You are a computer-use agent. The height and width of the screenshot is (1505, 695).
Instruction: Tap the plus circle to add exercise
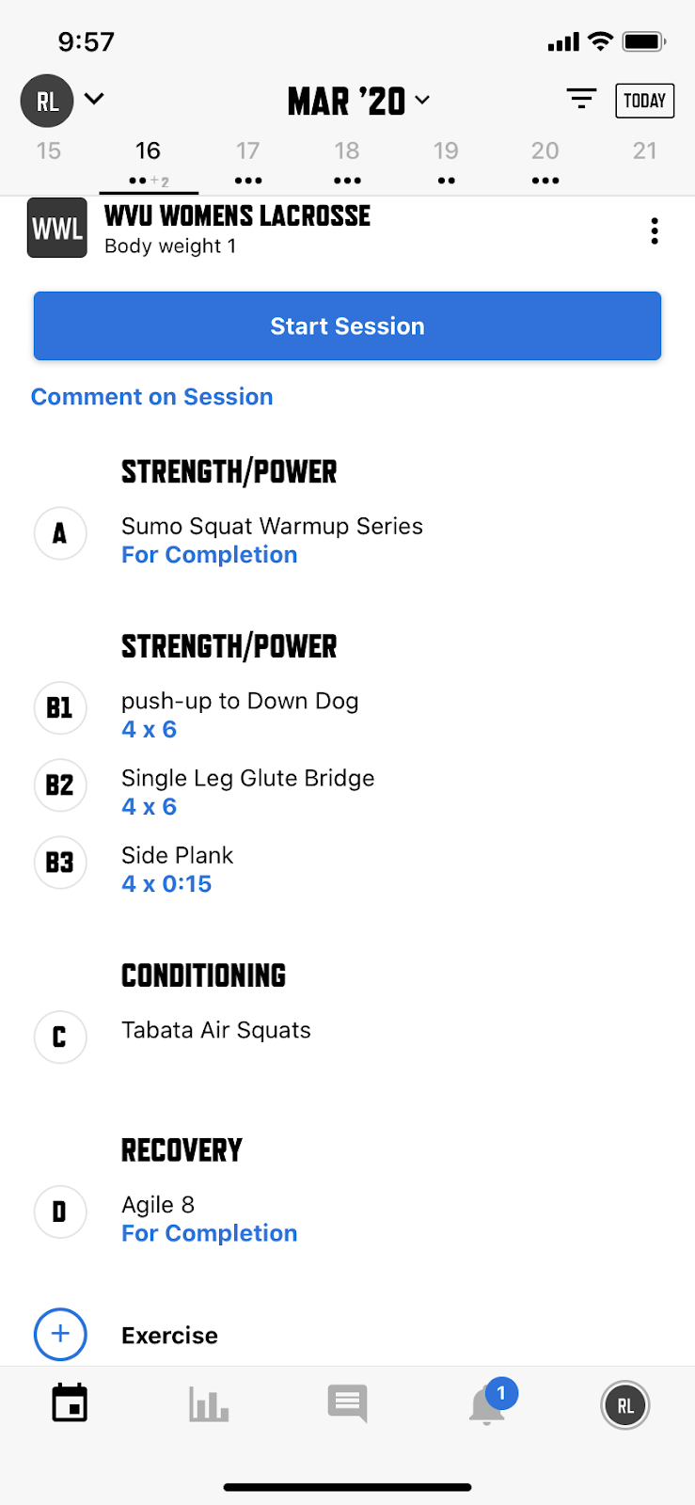60,1334
